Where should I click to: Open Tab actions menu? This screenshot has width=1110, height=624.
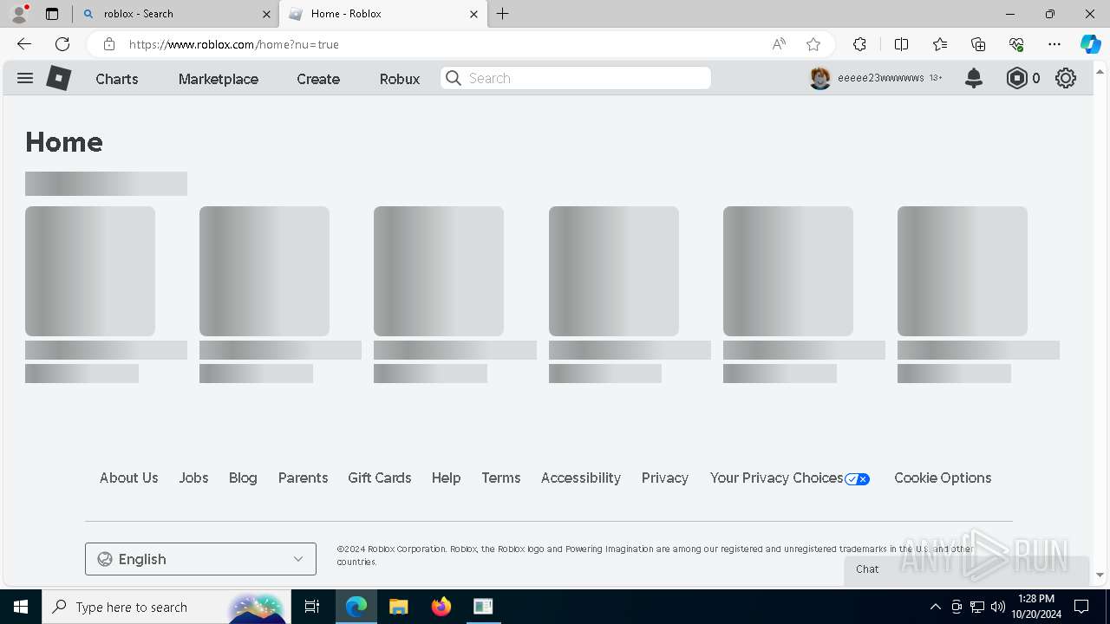[52, 14]
